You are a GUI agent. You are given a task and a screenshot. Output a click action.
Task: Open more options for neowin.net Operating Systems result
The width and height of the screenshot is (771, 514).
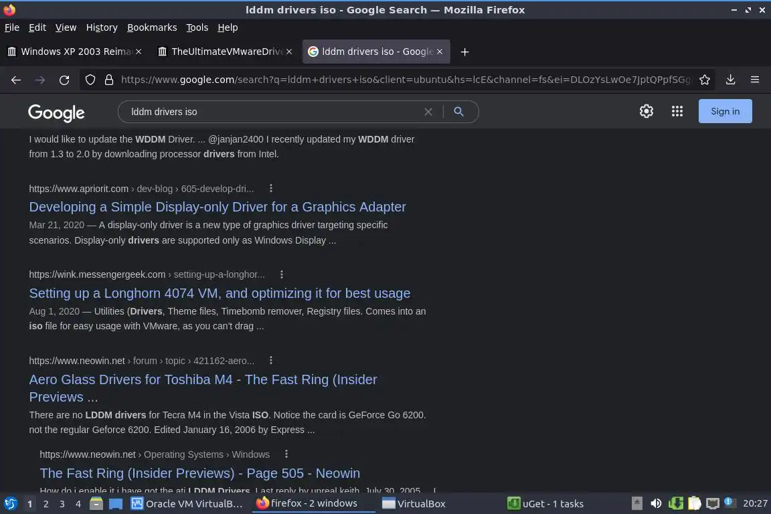[286, 454]
